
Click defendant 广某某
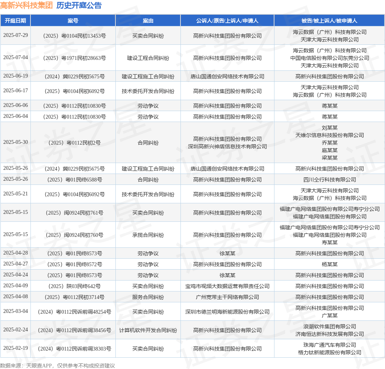tap(329, 316)
